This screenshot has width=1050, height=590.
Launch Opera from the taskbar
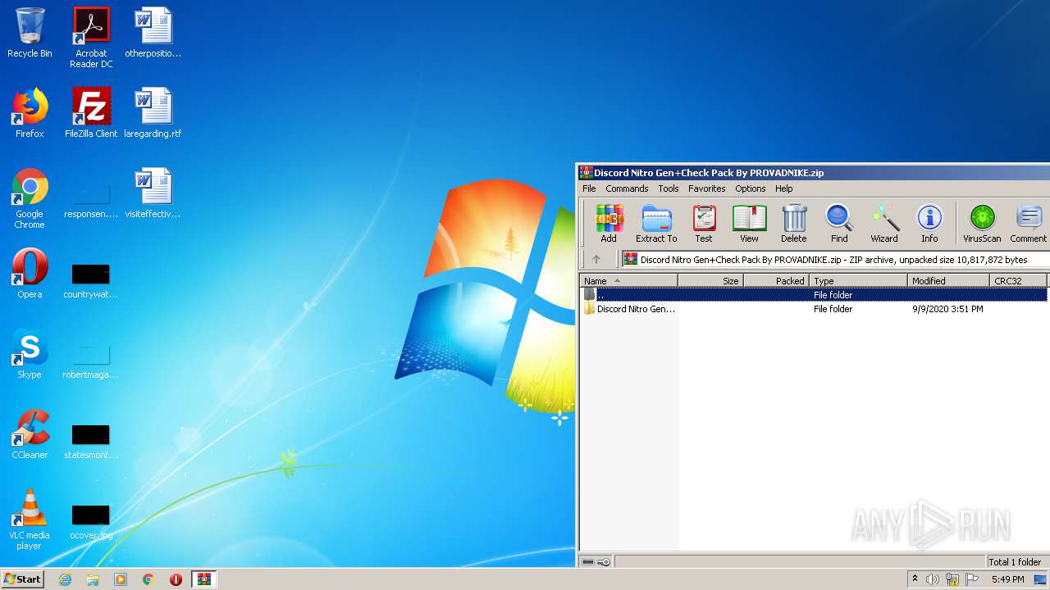pyautogui.click(x=176, y=579)
